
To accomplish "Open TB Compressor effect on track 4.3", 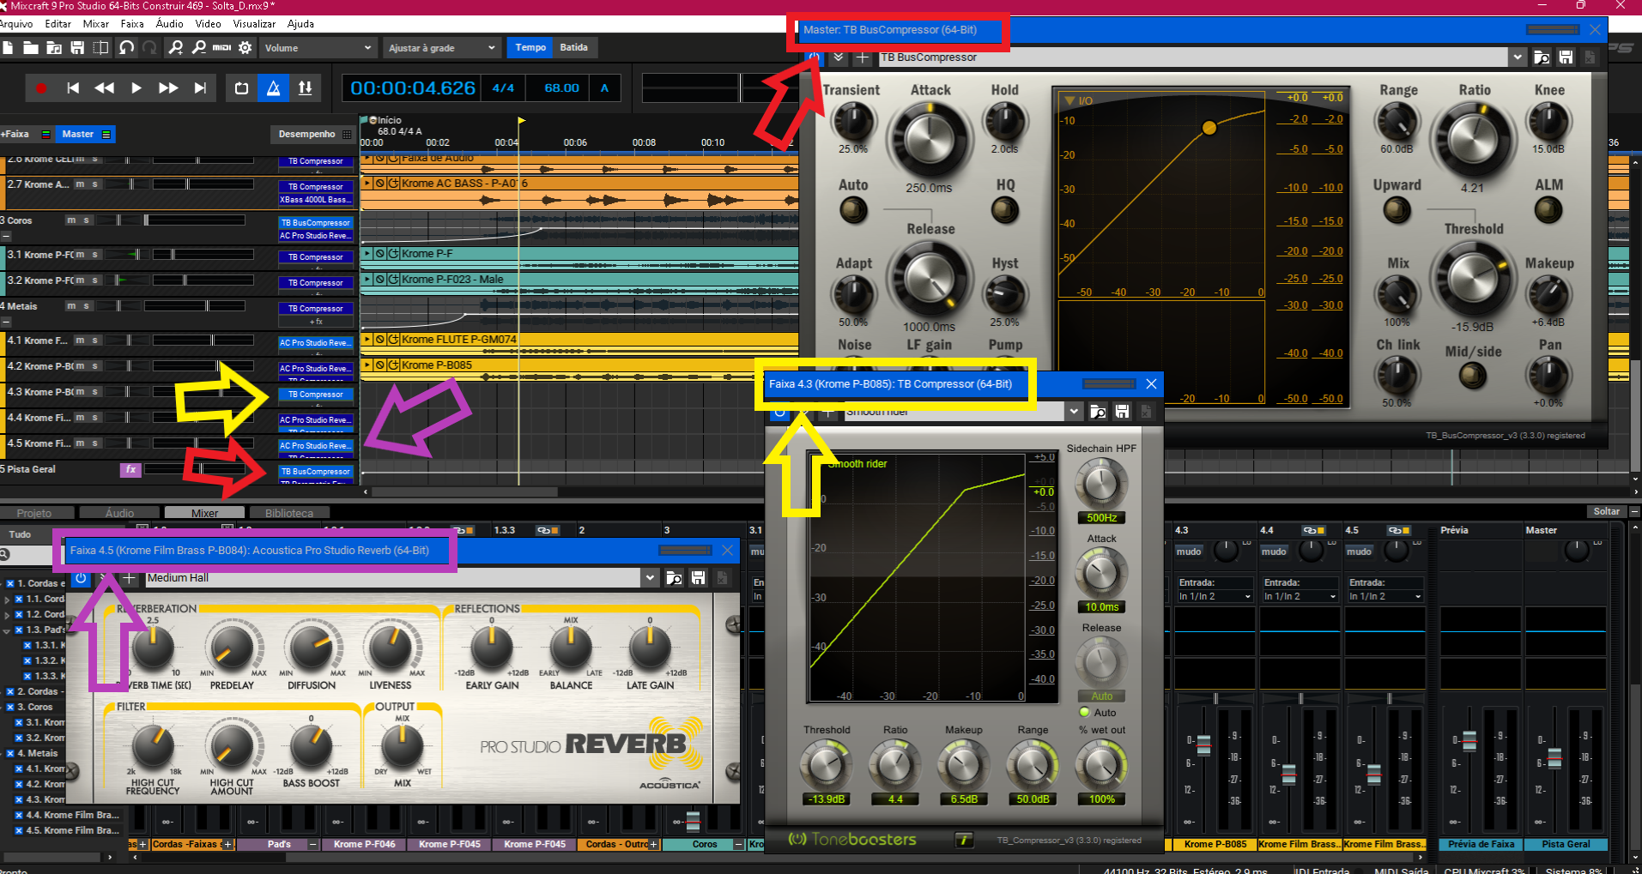I will tap(316, 395).
